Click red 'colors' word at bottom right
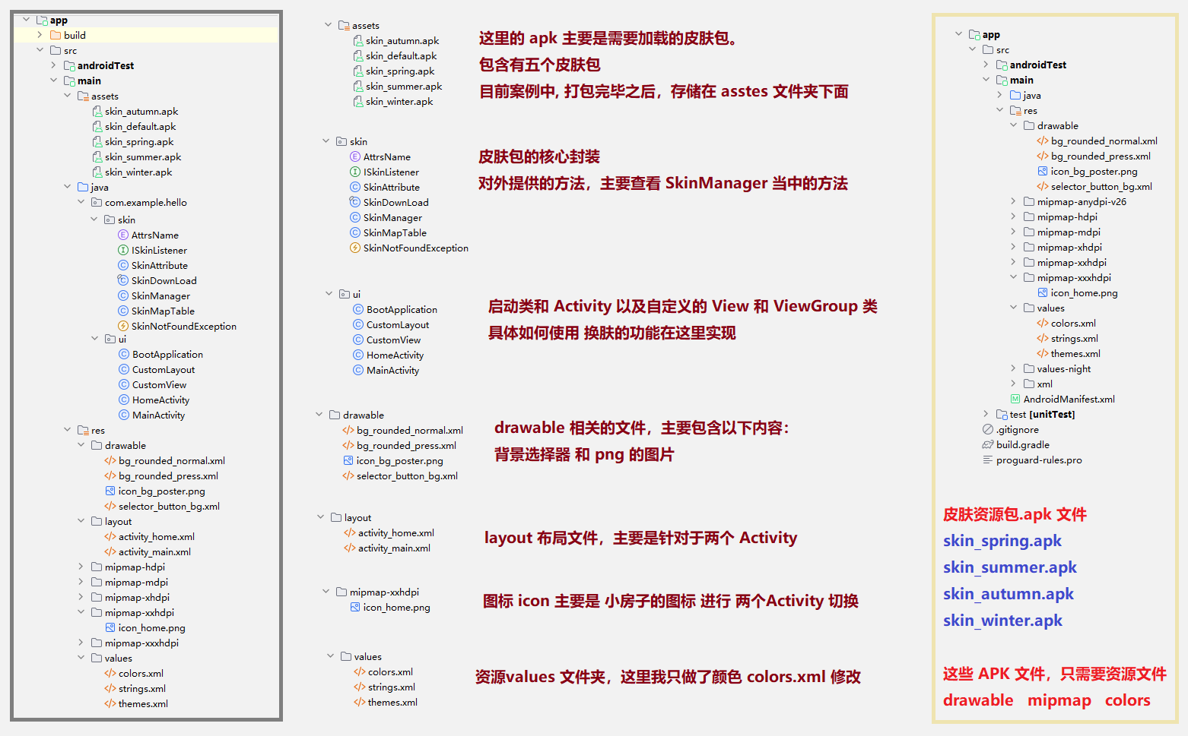The width and height of the screenshot is (1188, 736). pos(1128,700)
